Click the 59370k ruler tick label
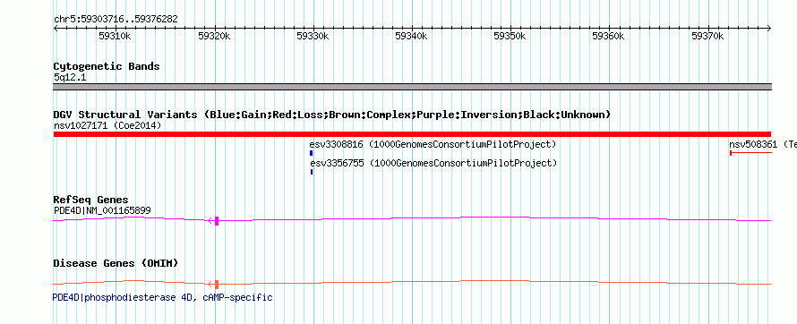Screen dimensions: 797x324 (707, 36)
